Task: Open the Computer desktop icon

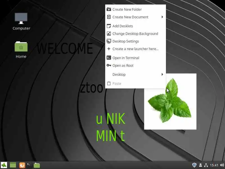Action: point(21,21)
